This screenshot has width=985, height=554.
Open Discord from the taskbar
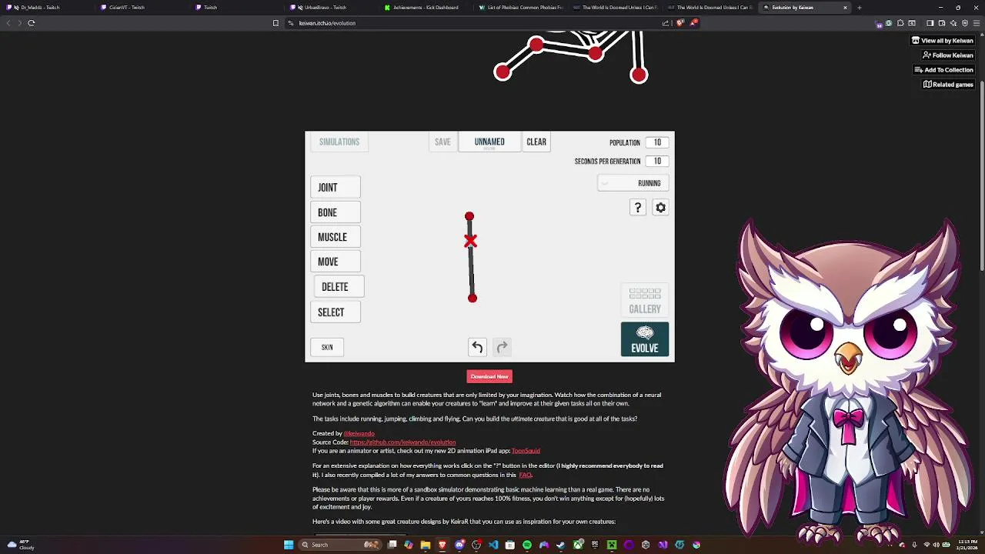click(x=459, y=545)
